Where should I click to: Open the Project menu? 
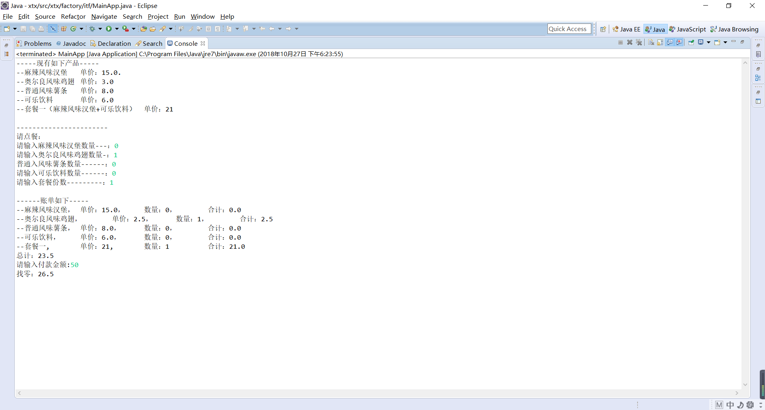158,16
